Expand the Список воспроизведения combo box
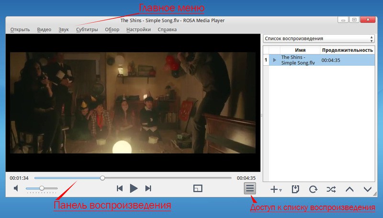The height and width of the screenshot is (218, 383). (x=319, y=39)
